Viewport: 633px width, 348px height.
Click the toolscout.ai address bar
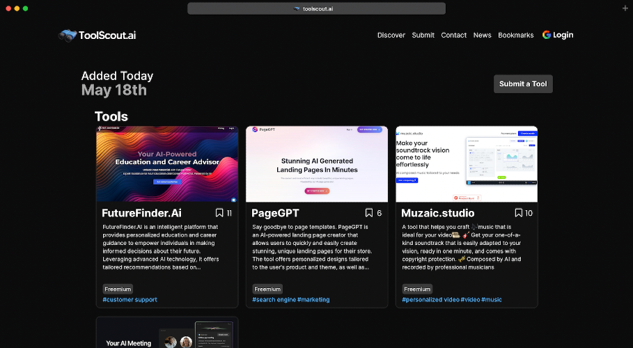316,8
